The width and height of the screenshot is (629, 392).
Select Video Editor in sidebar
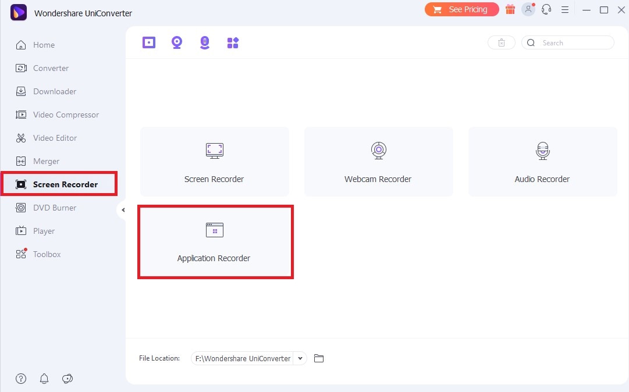click(x=46, y=138)
